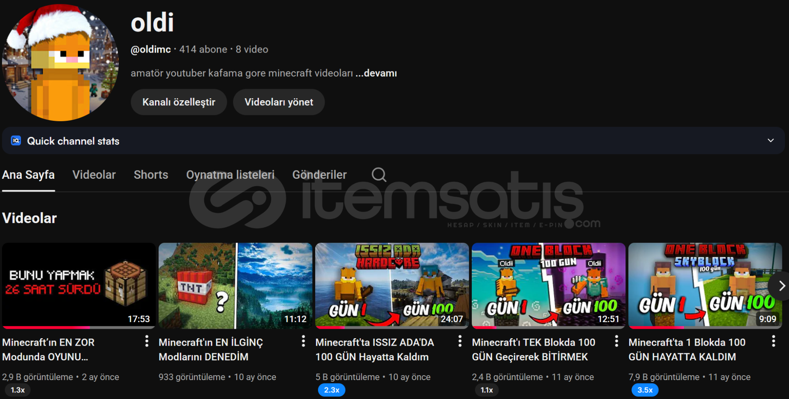Click the 'ONE BLOCK SKYBLOCK' 9:09 thumbnail
The image size is (789, 399).
coord(705,286)
